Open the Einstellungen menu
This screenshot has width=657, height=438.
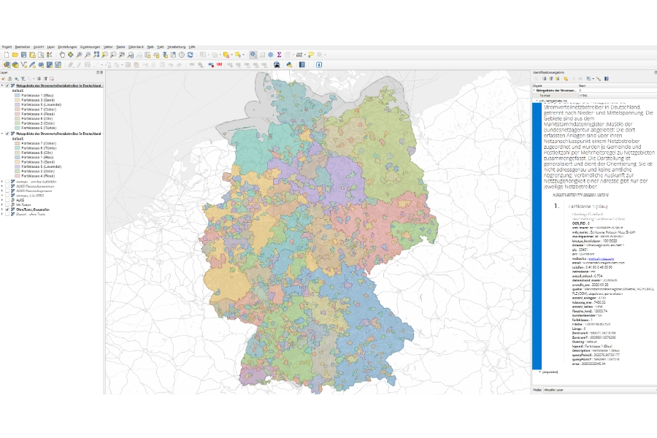[67, 47]
